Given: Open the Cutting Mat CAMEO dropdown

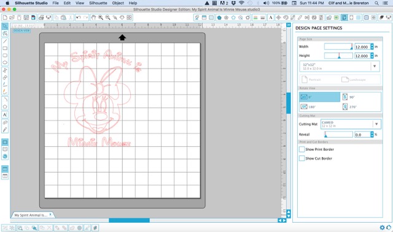Looking at the screenshot, I should (351, 124).
